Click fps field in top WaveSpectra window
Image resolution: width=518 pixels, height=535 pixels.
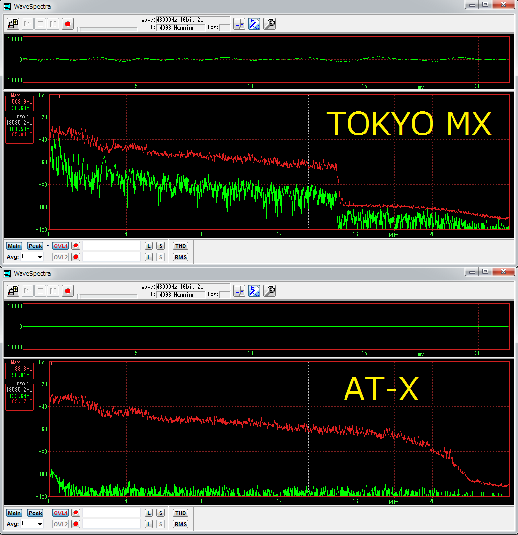tap(225, 28)
